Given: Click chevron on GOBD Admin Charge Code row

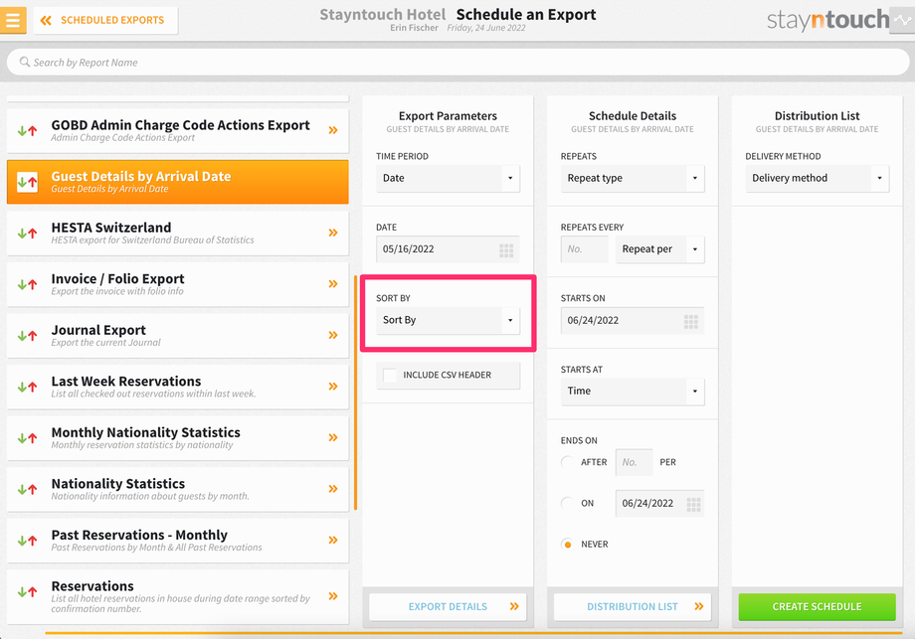Looking at the screenshot, I should [x=333, y=130].
